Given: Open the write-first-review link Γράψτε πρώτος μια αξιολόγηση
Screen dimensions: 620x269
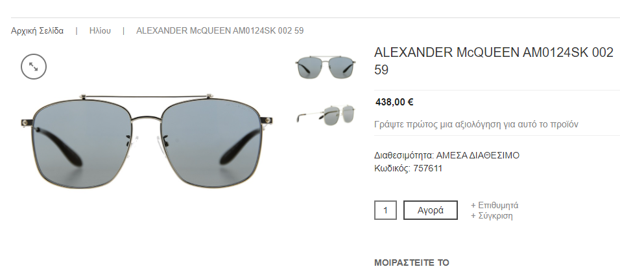Looking at the screenshot, I should 476,124.
